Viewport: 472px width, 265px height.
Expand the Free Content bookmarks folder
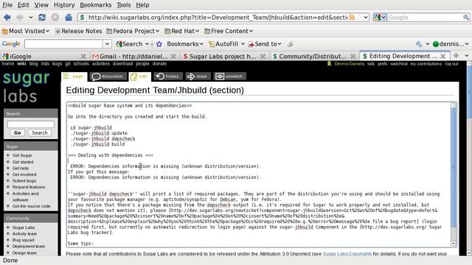pos(229,31)
